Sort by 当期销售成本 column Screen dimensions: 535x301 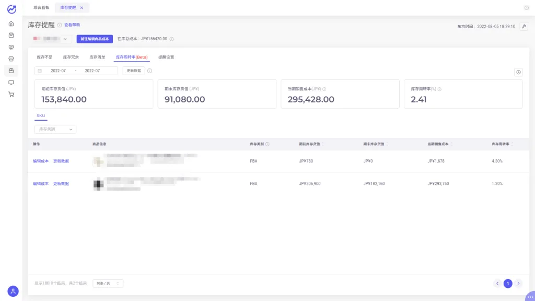[x=451, y=144]
